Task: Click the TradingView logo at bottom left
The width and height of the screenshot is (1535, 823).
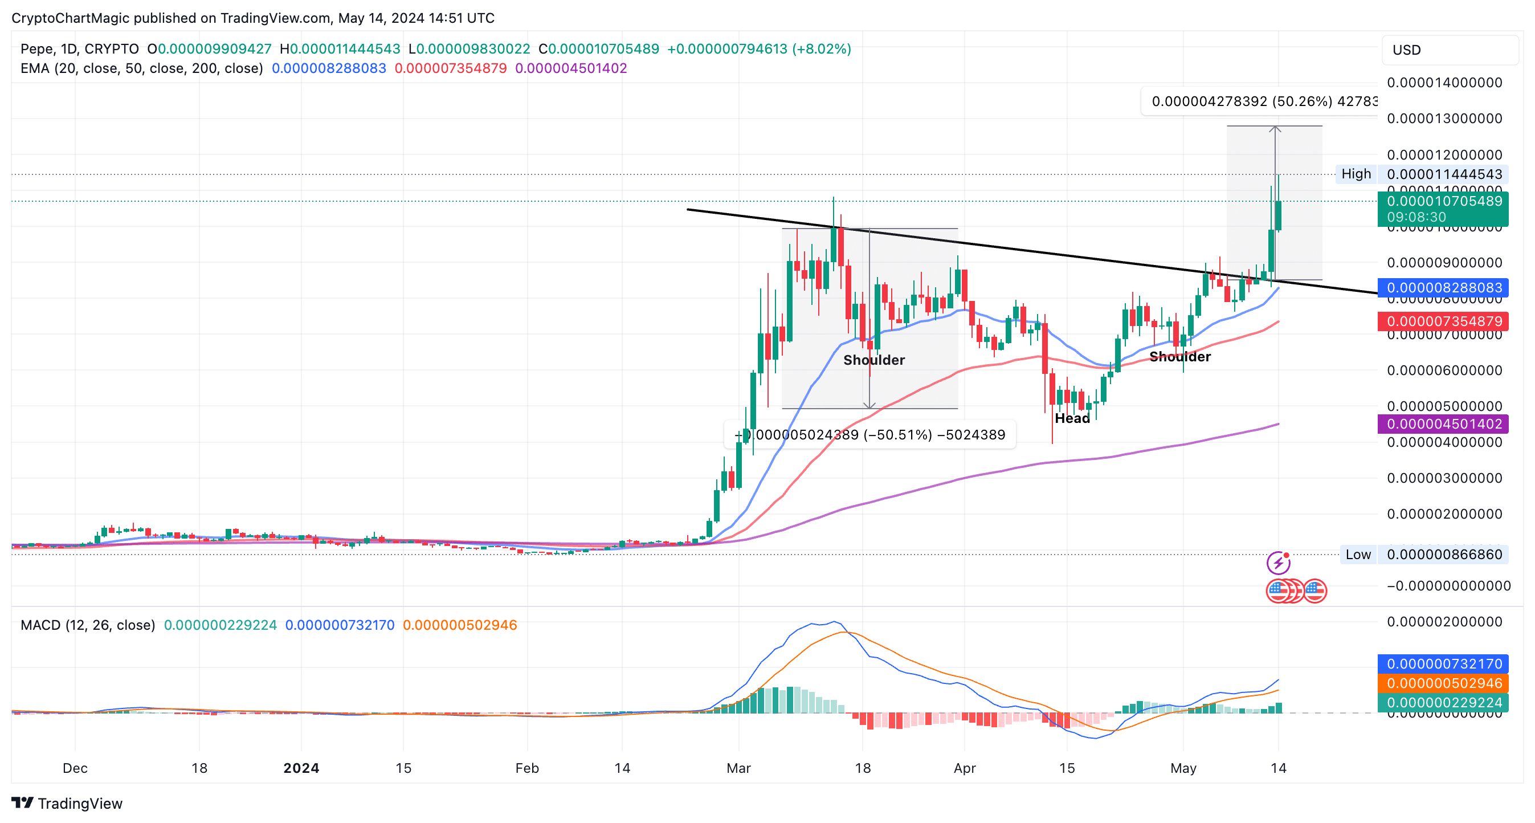Action: [x=67, y=803]
